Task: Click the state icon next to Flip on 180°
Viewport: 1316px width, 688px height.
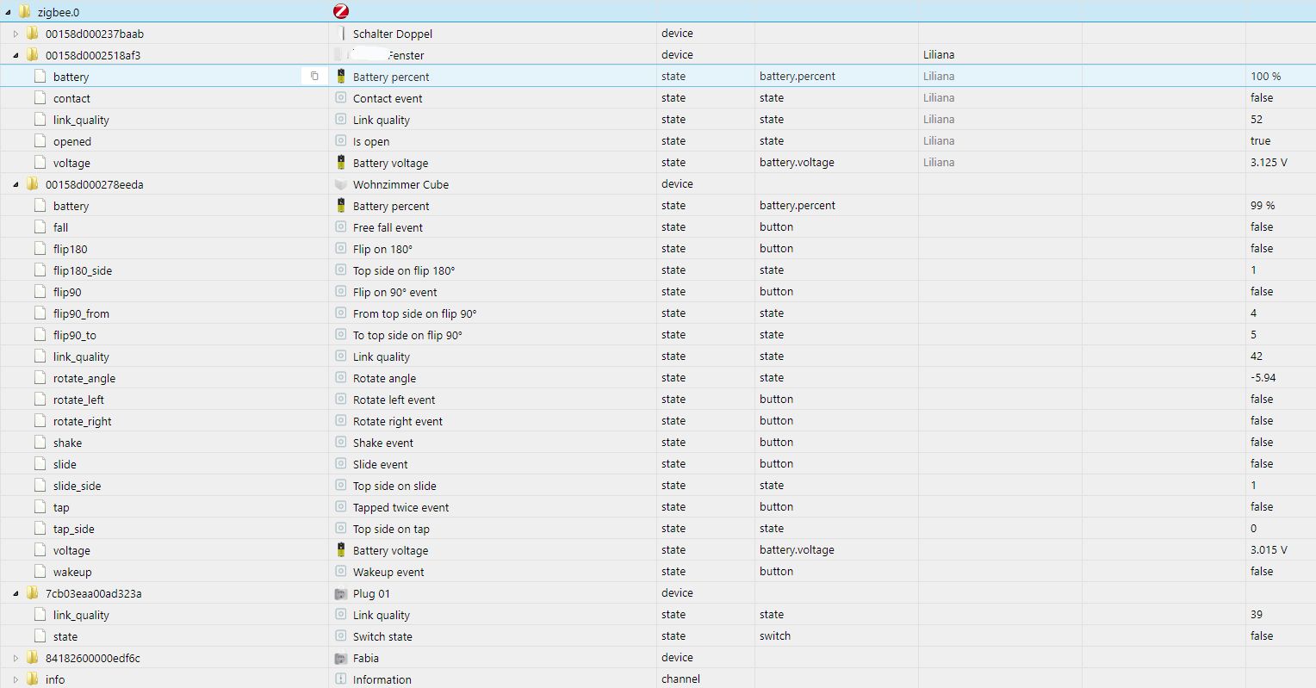Action: point(340,248)
